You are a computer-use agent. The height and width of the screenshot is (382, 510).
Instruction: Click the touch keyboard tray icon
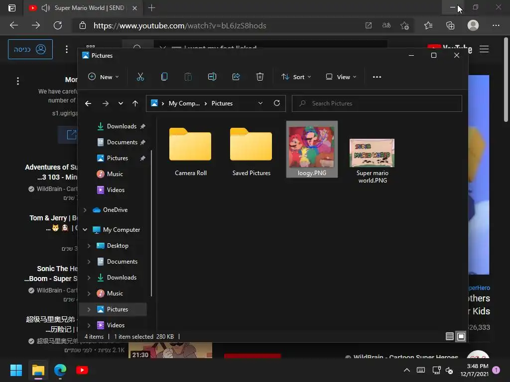pyautogui.click(x=420, y=370)
